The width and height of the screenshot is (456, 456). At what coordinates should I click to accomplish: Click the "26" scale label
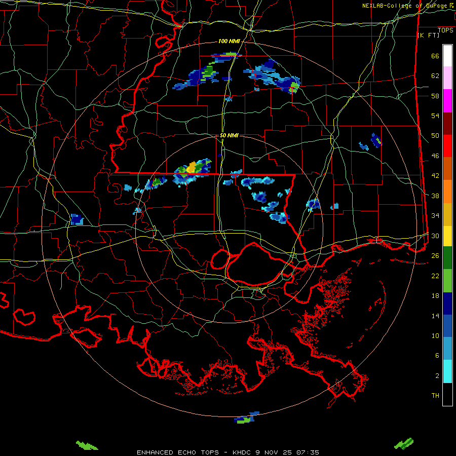pos(435,256)
